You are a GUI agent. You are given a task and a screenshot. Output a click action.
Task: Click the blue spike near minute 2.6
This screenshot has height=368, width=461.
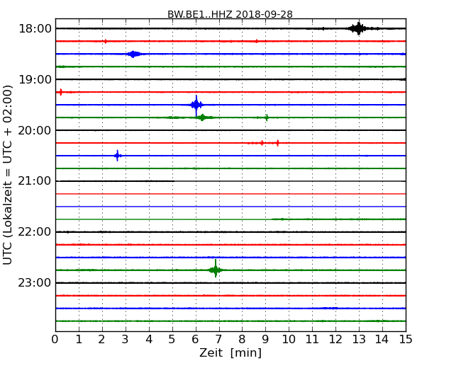coord(118,156)
